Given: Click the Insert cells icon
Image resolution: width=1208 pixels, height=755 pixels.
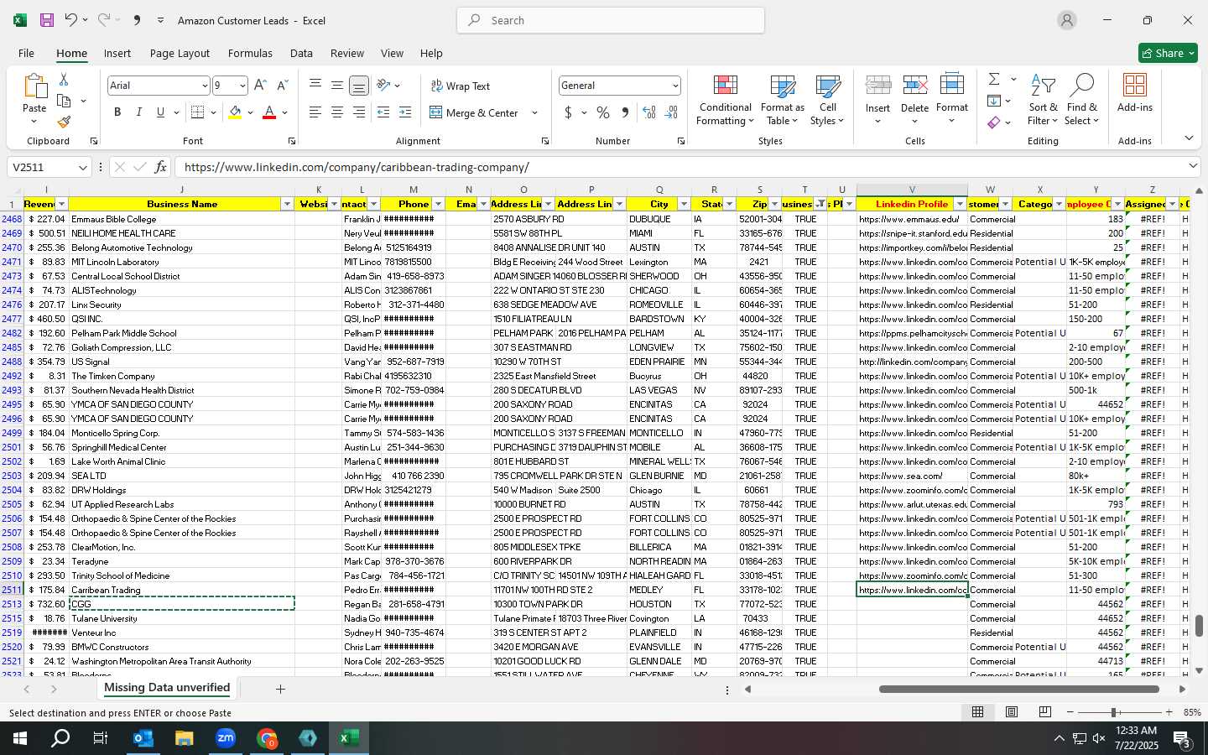Looking at the screenshot, I should 877,86.
